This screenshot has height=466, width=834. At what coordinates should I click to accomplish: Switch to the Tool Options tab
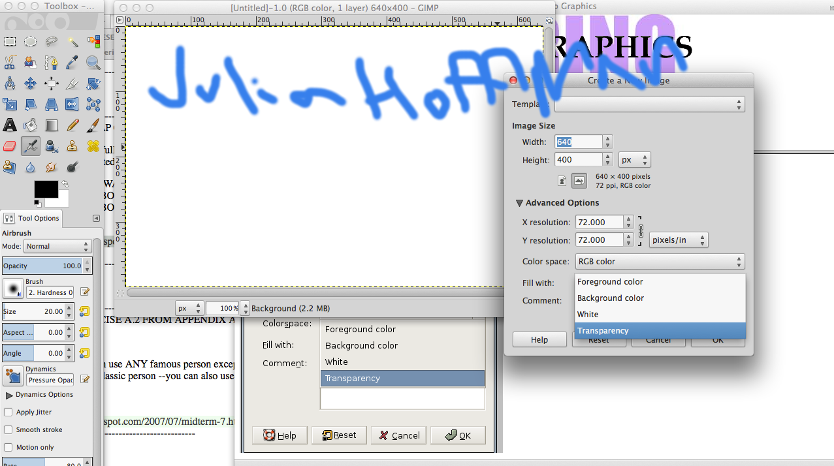point(33,218)
